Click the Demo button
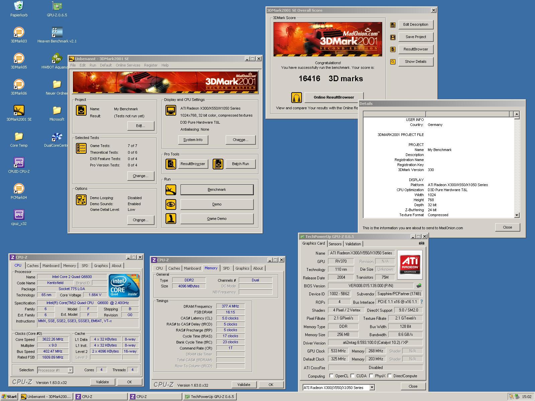Screen dimensions: 535x401 point(217,204)
